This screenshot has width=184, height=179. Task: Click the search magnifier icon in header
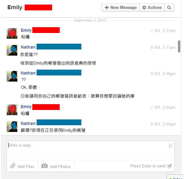pos(169,8)
